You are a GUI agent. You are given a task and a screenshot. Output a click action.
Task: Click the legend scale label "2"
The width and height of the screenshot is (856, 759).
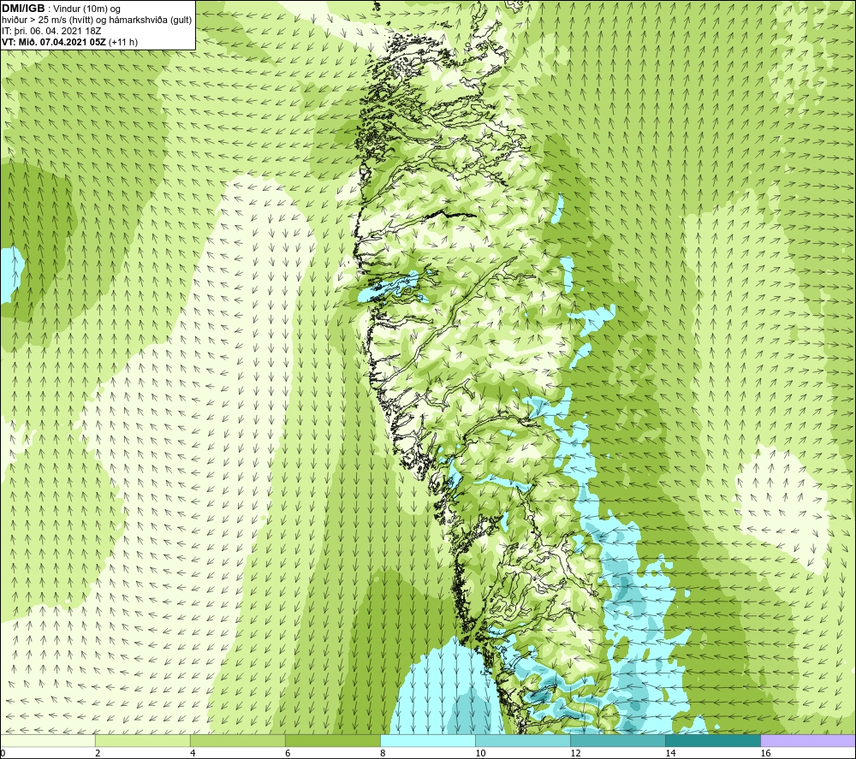coord(98,754)
